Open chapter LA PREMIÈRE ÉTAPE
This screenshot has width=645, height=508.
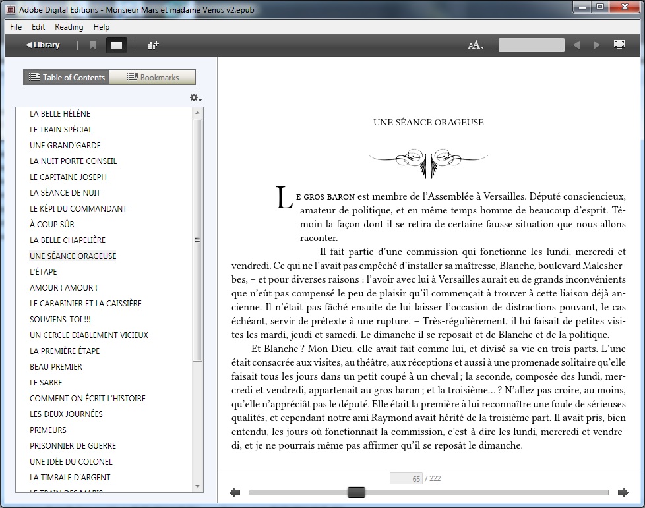coord(65,351)
